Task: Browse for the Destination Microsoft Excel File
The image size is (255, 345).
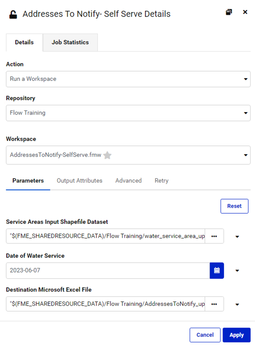Action: 214,304
